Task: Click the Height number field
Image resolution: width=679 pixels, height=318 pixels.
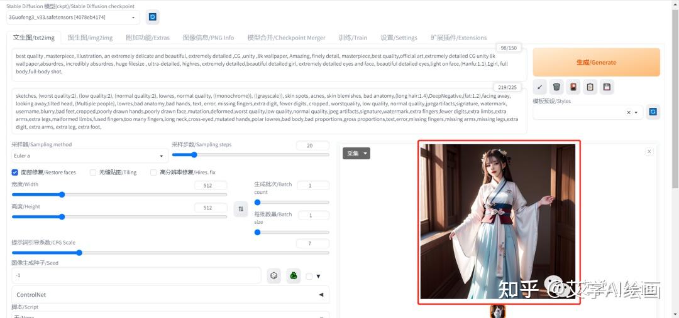Action: [211, 208]
